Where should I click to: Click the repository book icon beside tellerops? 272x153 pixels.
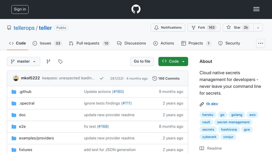9,28
